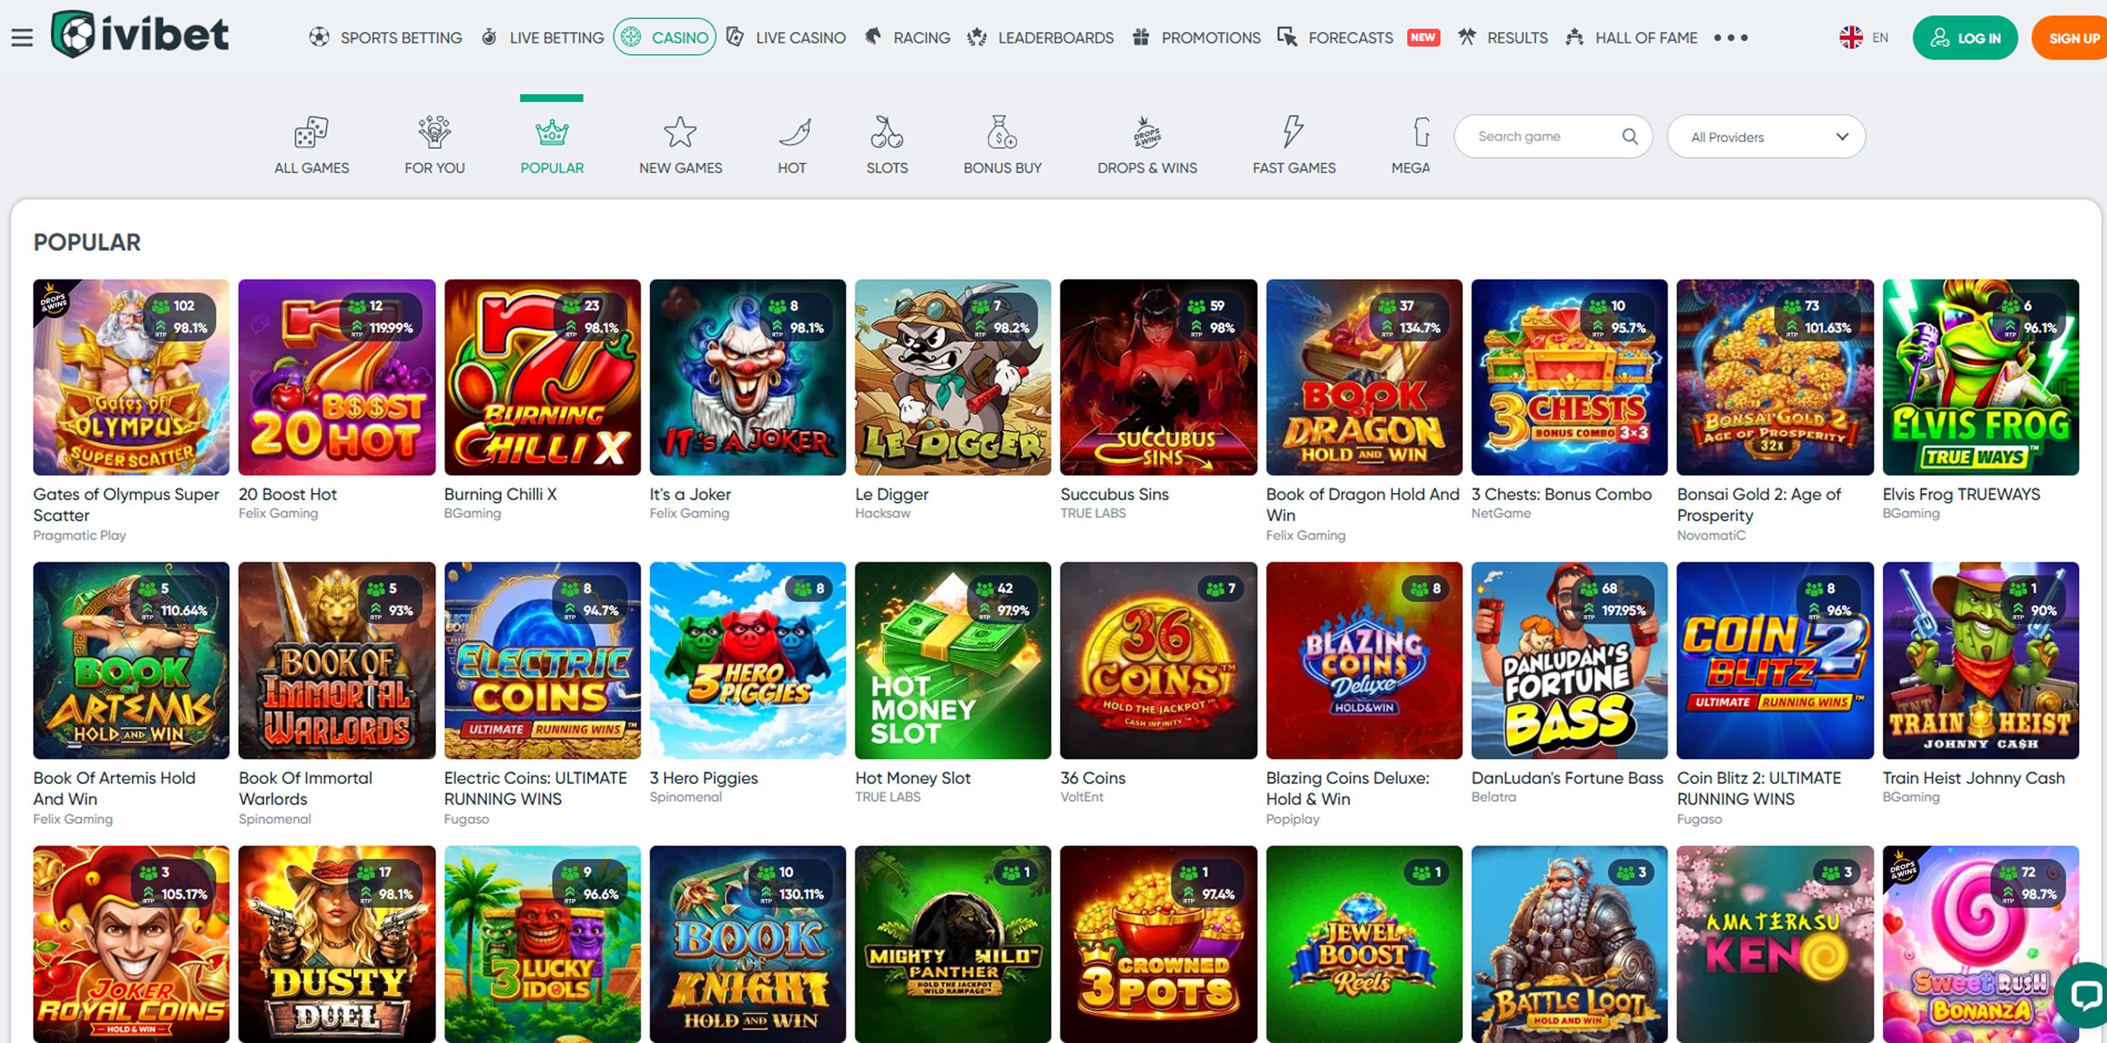Launch Jewel Boost Reels game
Image resolution: width=2107 pixels, height=1043 pixels.
coord(1365,944)
